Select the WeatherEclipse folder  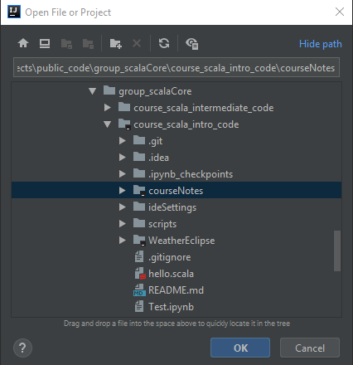pos(181,241)
